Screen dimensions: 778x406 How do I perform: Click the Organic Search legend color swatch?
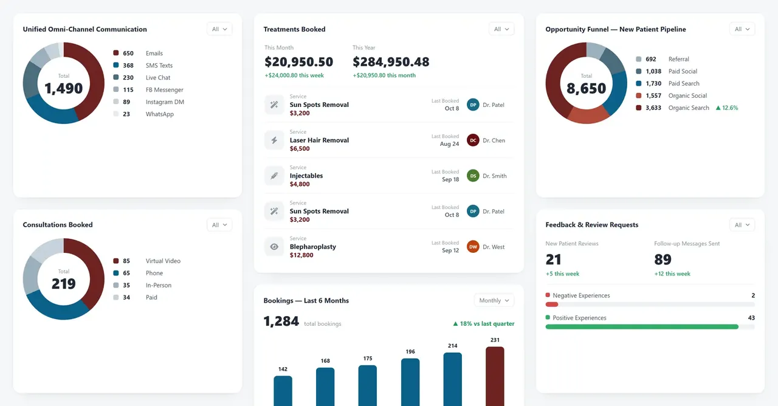coord(639,108)
